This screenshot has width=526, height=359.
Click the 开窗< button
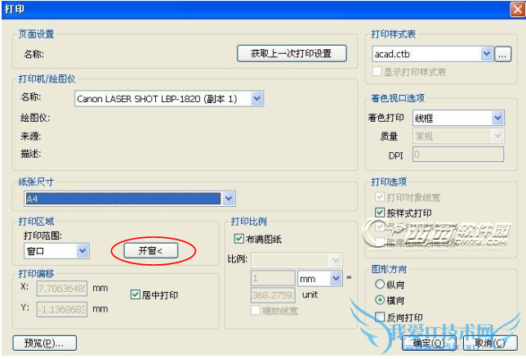(150, 250)
